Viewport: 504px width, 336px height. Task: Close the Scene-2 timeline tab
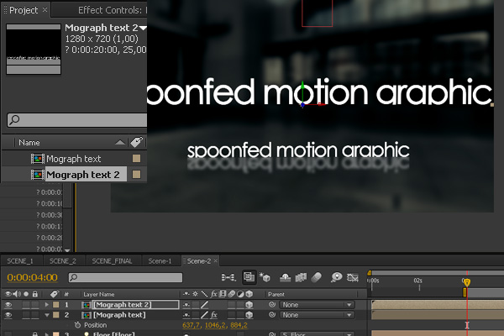pos(216,260)
